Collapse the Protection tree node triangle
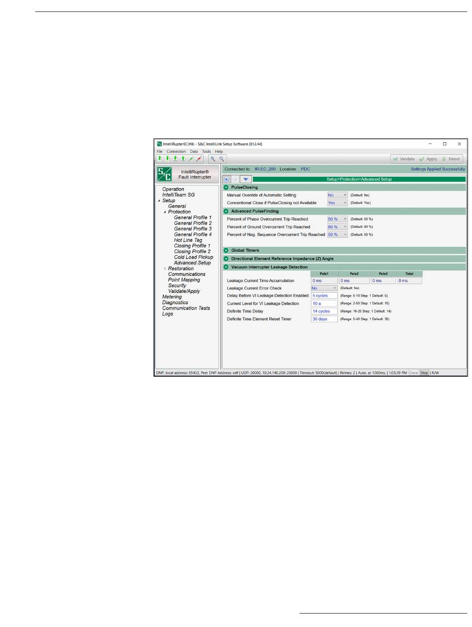This screenshot has width=472, height=627. click(165, 212)
